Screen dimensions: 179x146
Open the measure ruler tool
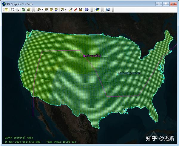[81, 10]
